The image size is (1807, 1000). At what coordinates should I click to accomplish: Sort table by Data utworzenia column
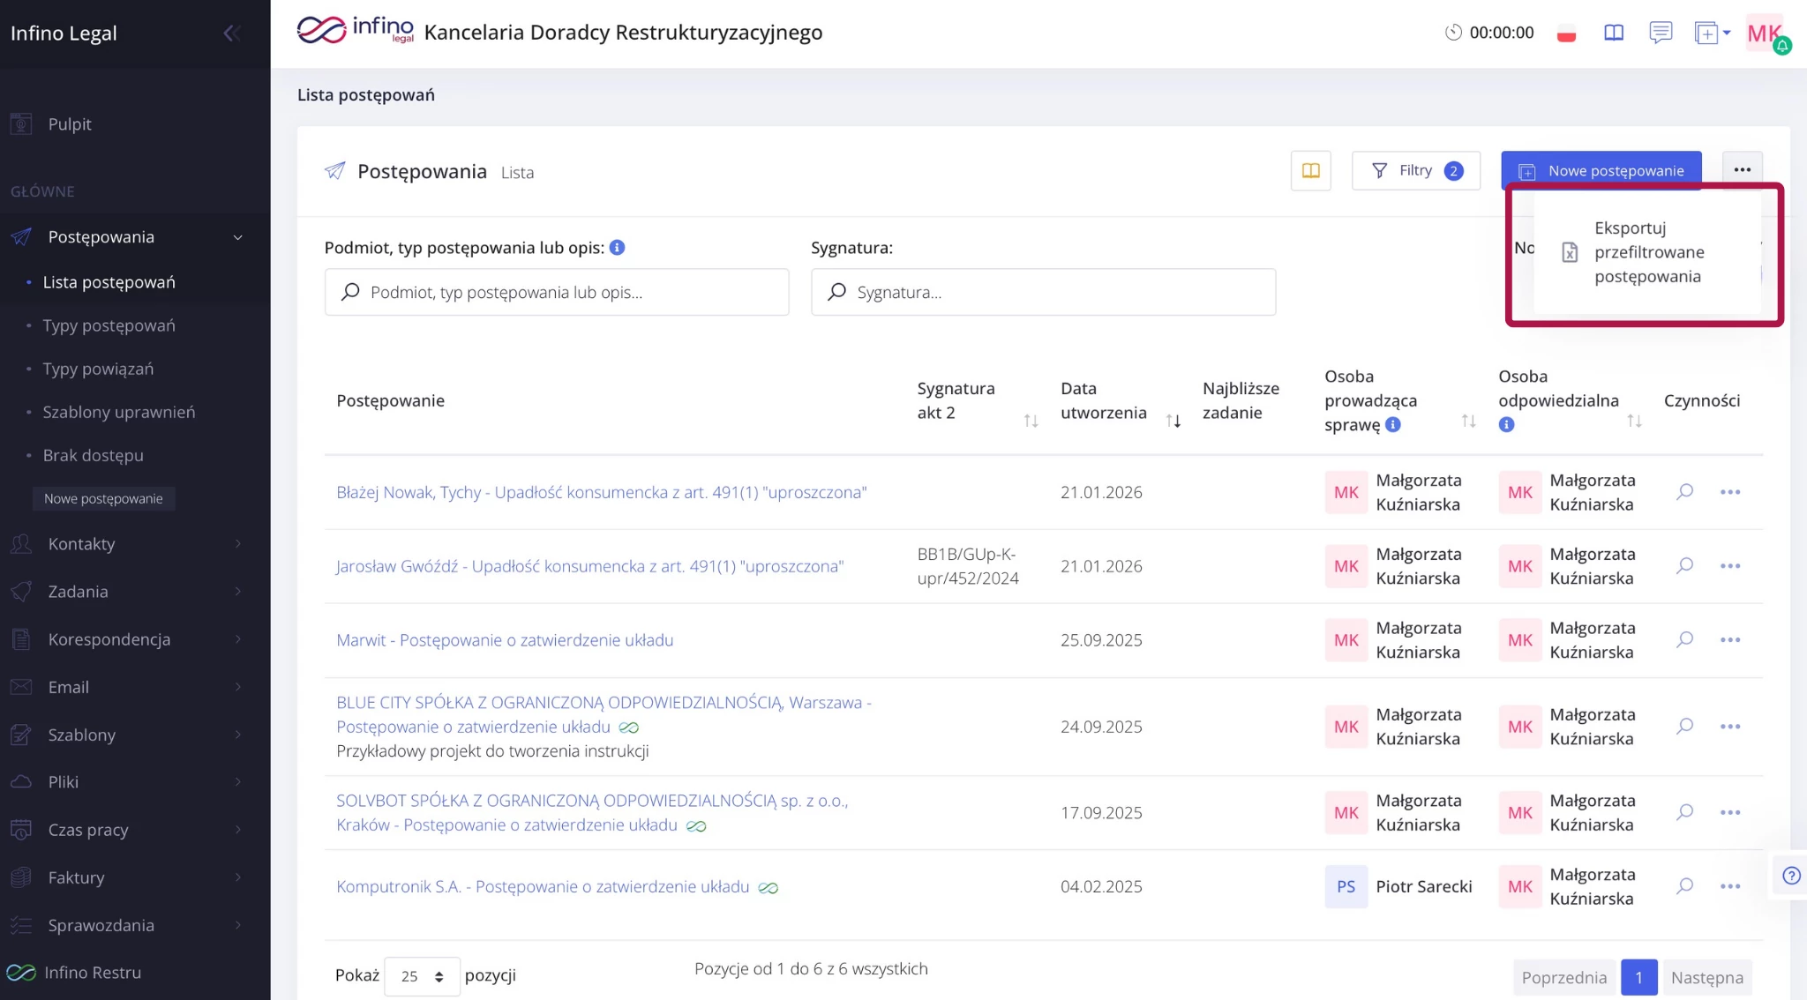[1173, 421]
